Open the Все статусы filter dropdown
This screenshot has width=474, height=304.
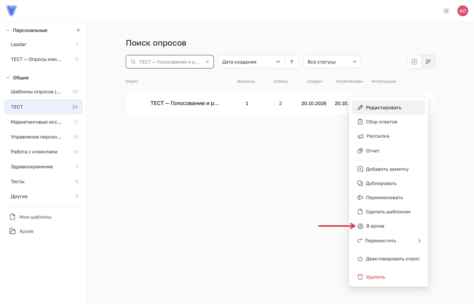tap(332, 62)
